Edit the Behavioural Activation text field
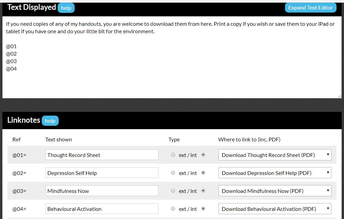 coord(102,209)
